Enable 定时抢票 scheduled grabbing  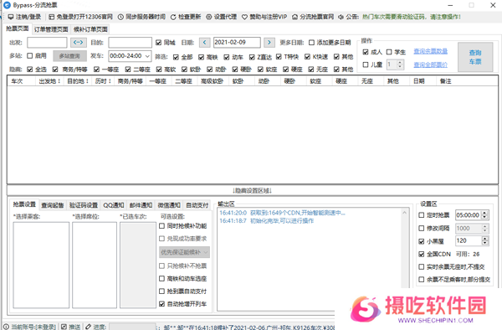point(422,215)
